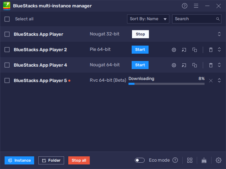This screenshot has height=169, width=226.
Task: Click the downloading progress bar
Action: pos(166,84)
